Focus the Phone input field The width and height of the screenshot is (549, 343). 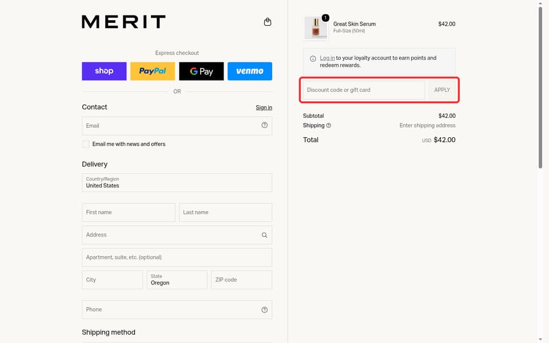(x=177, y=309)
